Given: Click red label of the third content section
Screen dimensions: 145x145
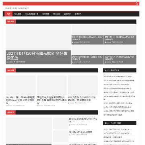Looking at the screenshot, I should pos(11,112).
